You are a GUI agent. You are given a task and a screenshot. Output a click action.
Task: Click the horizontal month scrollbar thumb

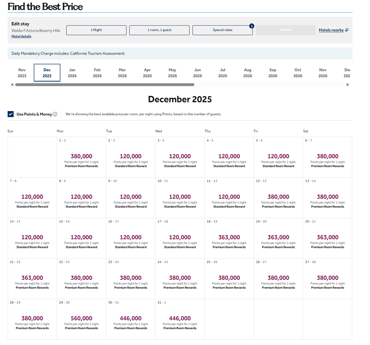(105, 85)
